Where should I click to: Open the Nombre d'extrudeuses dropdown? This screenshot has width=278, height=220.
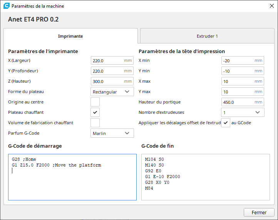point(243,112)
